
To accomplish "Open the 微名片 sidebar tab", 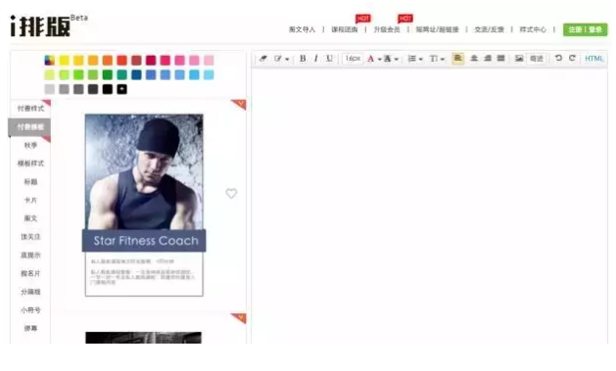I will [x=30, y=273].
